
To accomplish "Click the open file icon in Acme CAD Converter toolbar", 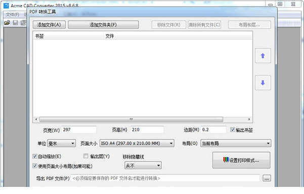I will [7, 23].
